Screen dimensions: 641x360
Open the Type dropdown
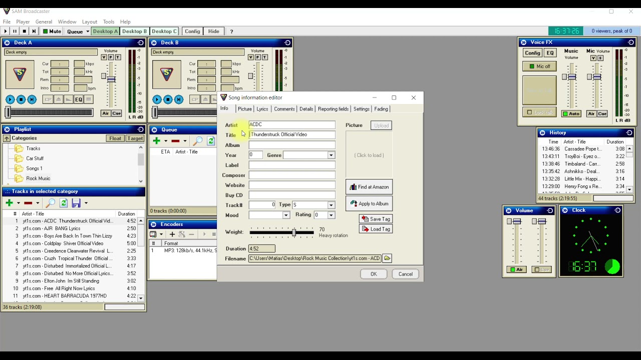331,205
